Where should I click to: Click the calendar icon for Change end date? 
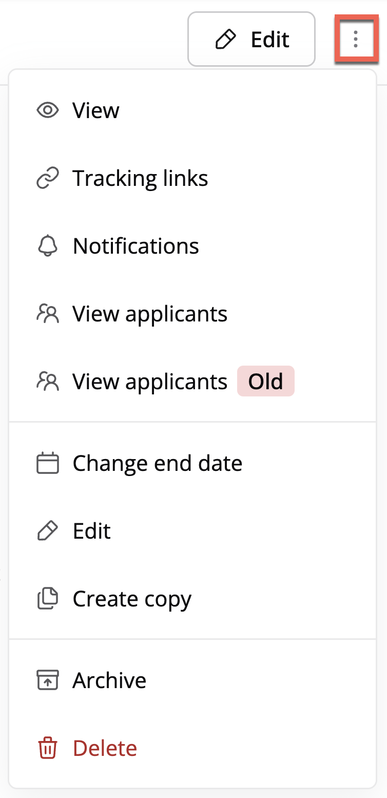tap(48, 463)
